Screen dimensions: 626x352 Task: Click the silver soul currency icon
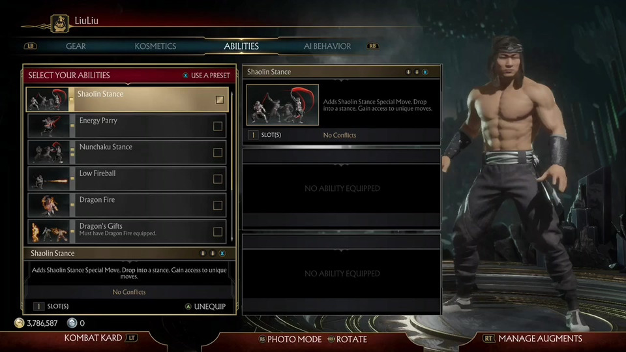point(72,323)
